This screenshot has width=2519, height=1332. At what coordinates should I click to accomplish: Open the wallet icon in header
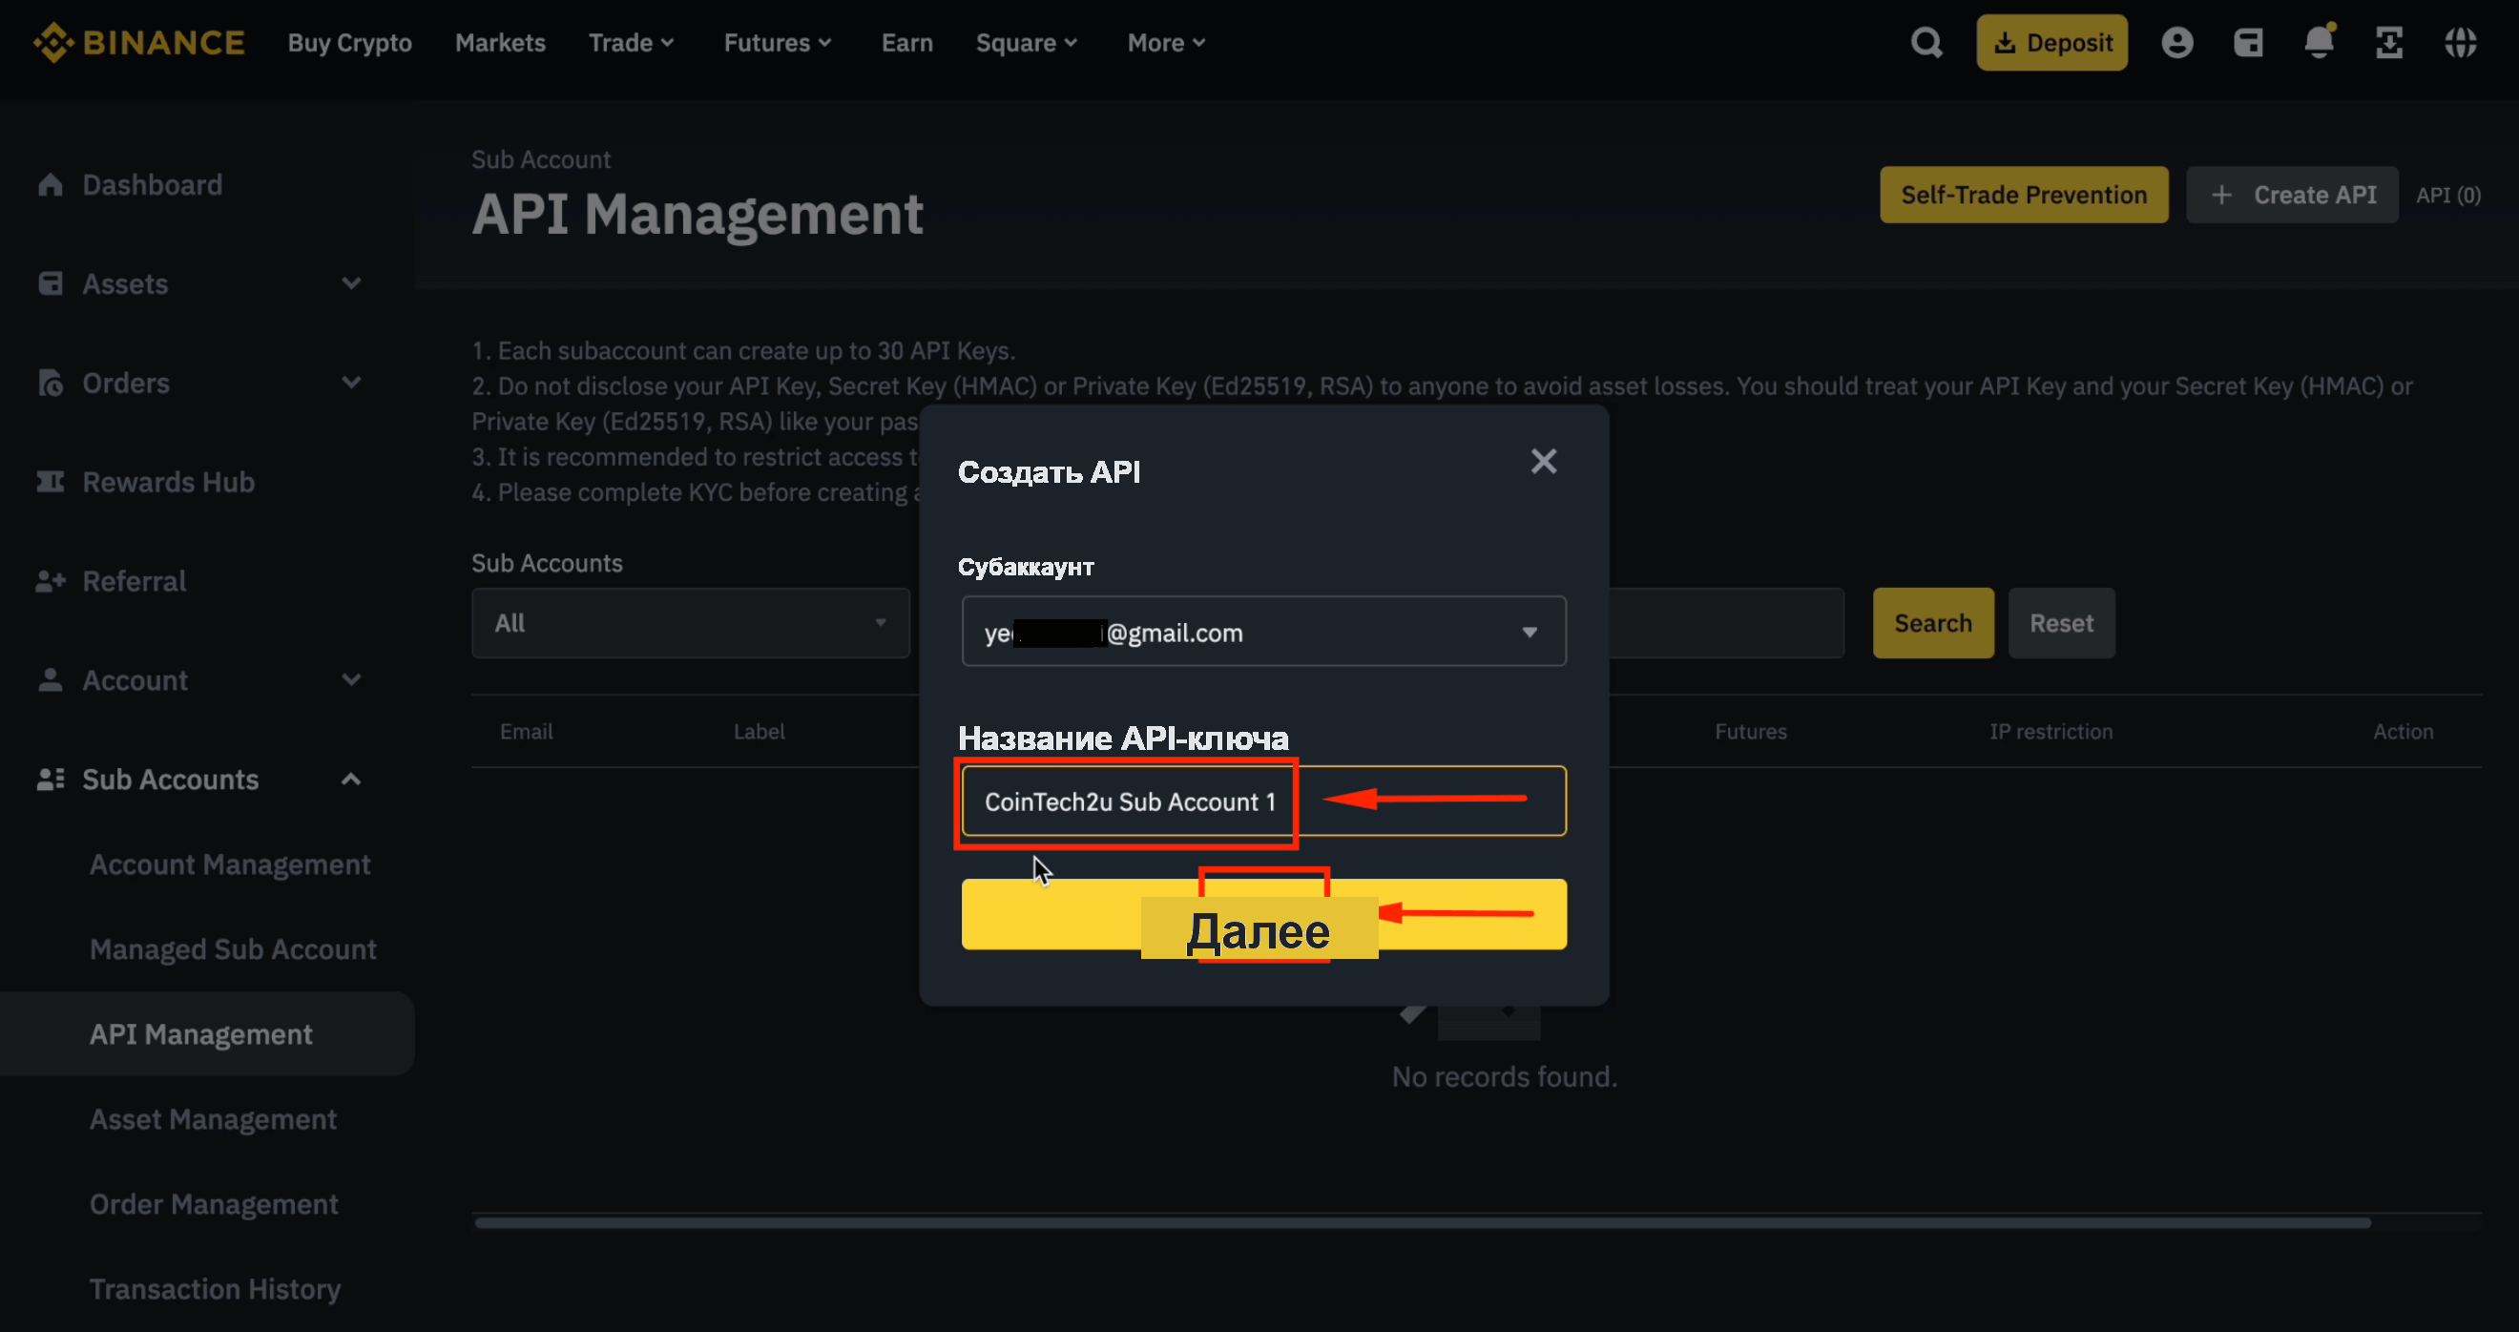tap(2248, 43)
